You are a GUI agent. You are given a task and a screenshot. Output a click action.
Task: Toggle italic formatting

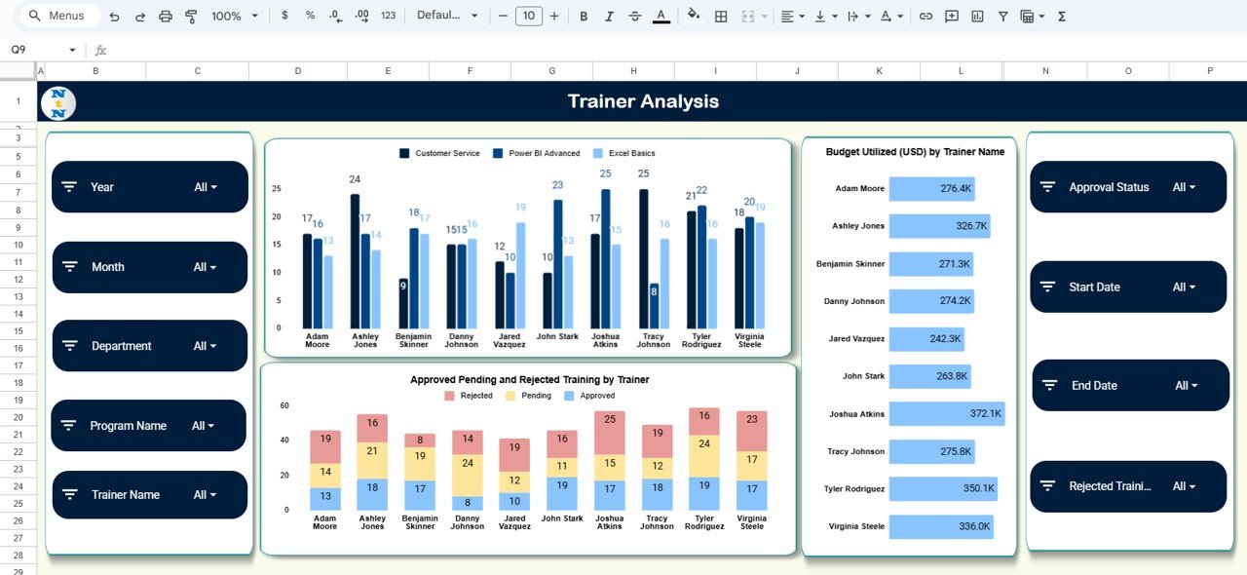point(608,16)
